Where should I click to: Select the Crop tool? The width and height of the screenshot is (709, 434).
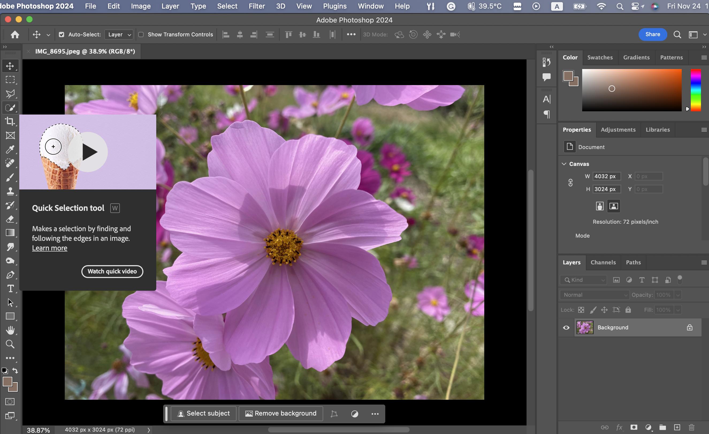click(10, 121)
